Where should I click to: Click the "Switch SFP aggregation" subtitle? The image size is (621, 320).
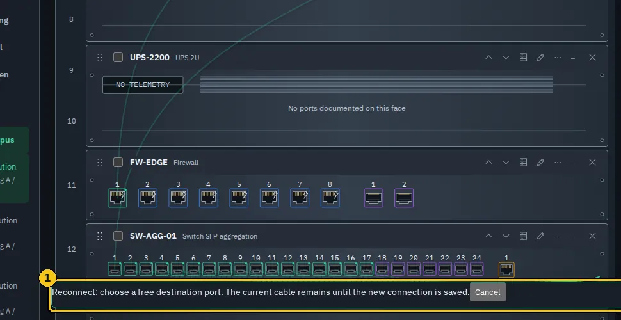[x=220, y=236]
